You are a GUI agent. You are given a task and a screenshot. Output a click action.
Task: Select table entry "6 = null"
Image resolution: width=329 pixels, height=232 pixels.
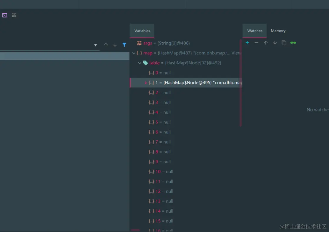(186, 132)
